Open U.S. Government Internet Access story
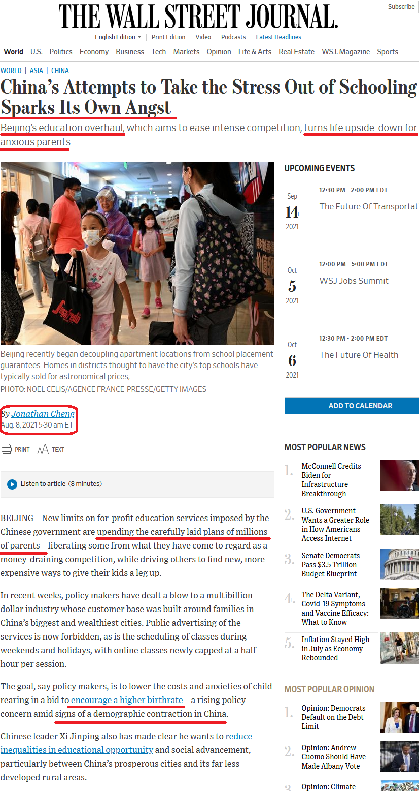 point(335,525)
